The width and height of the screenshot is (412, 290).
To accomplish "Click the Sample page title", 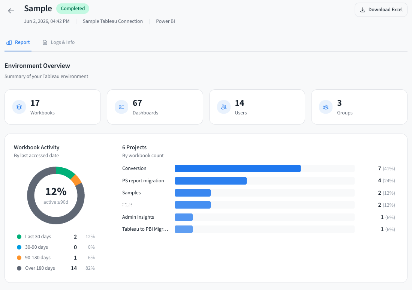I will pos(38,8).
